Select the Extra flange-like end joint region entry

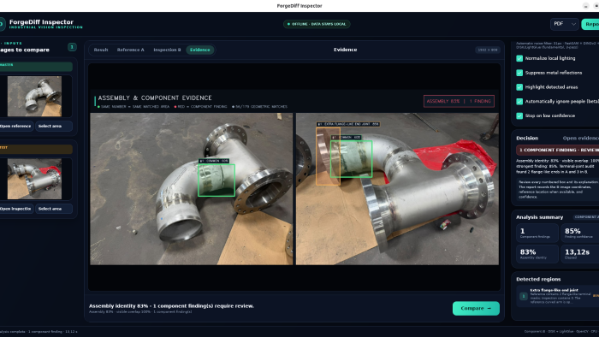tap(559, 296)
